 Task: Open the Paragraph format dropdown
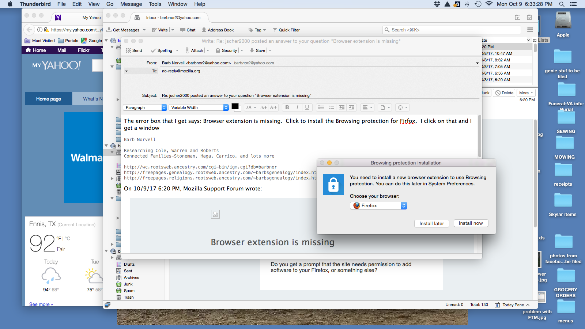(145, 107)
